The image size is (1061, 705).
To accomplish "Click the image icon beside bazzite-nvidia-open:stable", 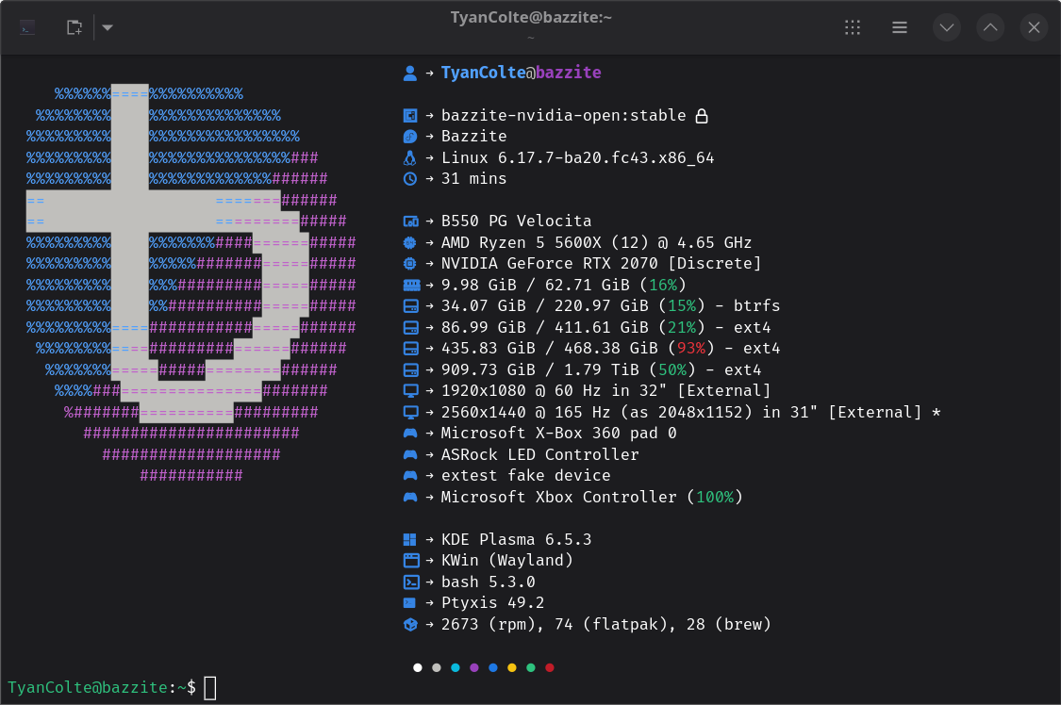I will [x=410, y=116].
